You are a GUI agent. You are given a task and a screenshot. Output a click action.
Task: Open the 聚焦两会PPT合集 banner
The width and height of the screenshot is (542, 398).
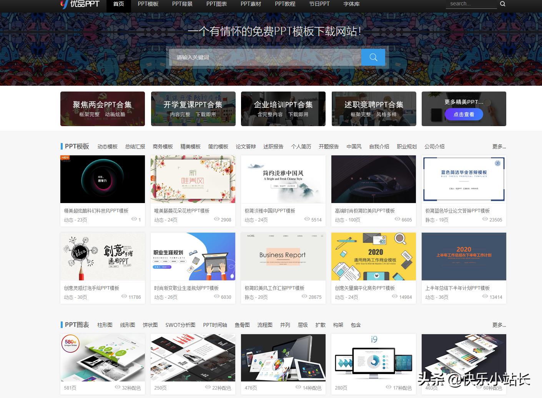102,109
